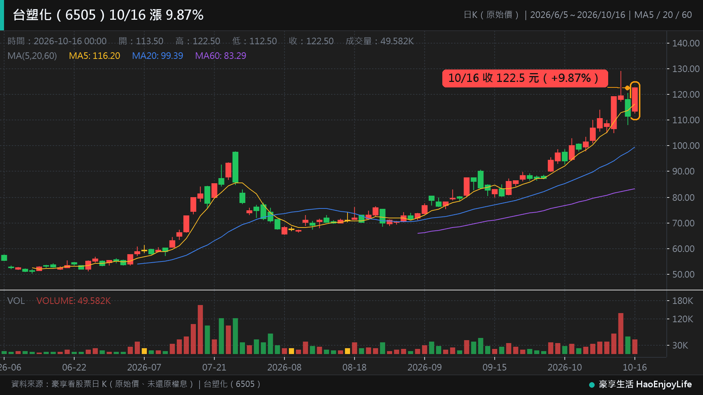
Task: Click the 140.00 price axis label
Action: (x=686, y=43)
